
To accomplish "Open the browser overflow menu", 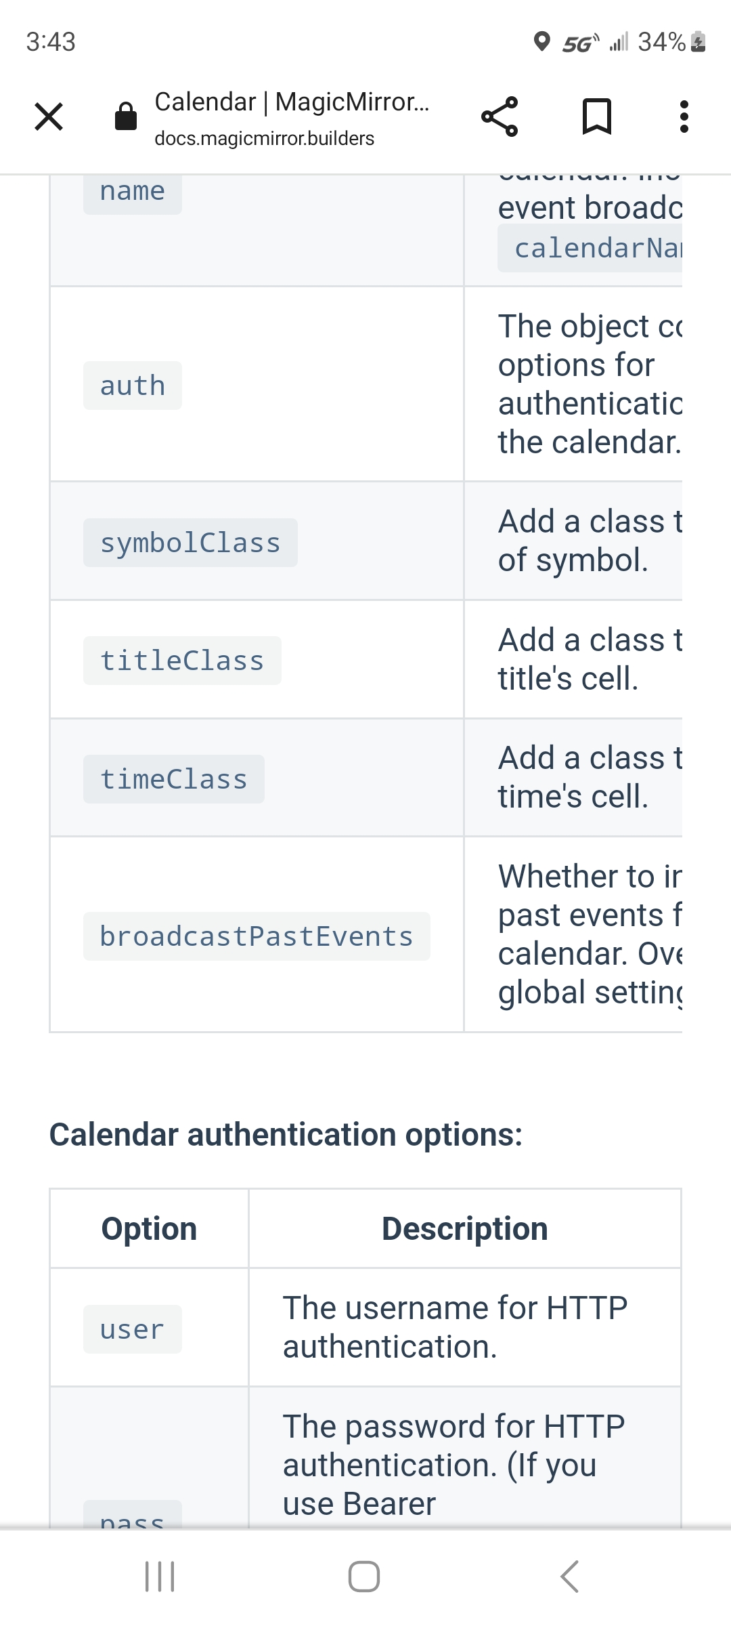I will pos(684,117).
